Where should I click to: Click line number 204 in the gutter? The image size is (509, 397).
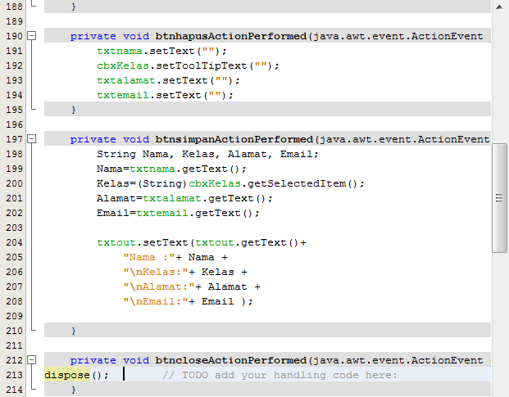coord(14,242)
